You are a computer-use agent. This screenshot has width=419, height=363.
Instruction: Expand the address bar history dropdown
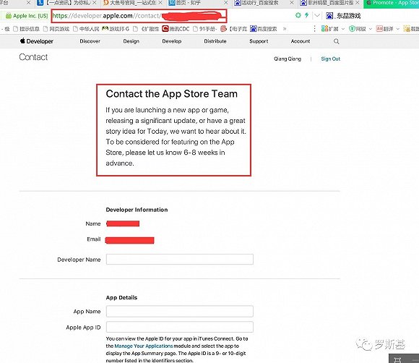(x=317, y=15)
